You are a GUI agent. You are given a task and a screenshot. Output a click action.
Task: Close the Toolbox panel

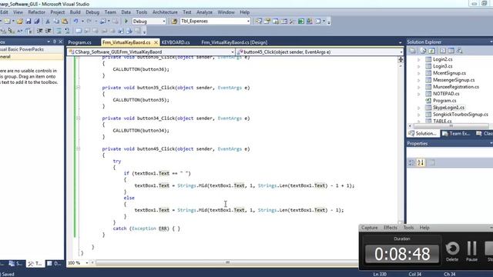(61, 42)
